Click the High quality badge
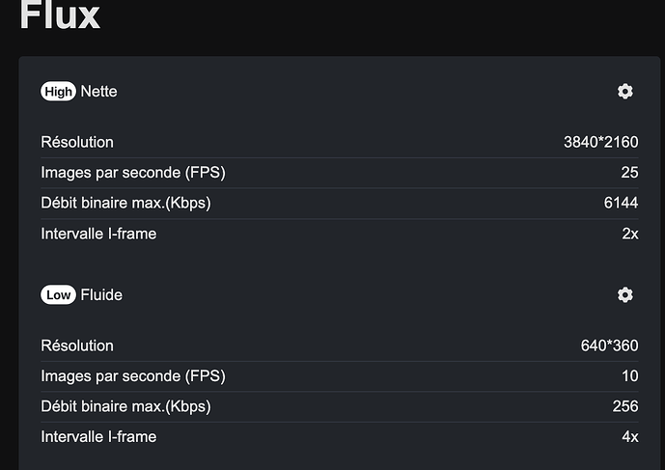The height and width of the screenshot is (470, 665). tap(58, 92)
